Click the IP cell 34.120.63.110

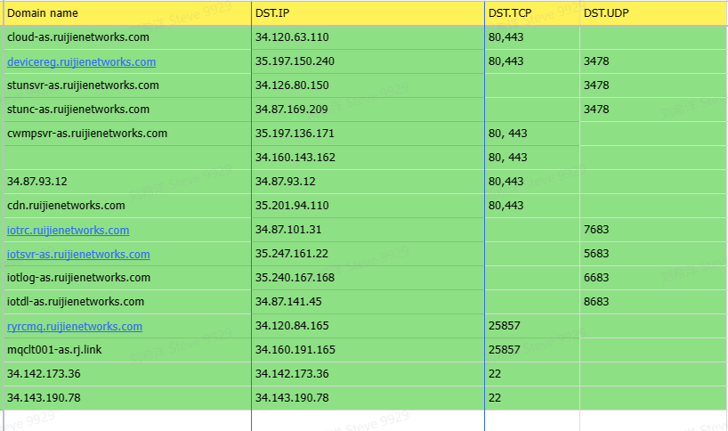click(292, 37)
